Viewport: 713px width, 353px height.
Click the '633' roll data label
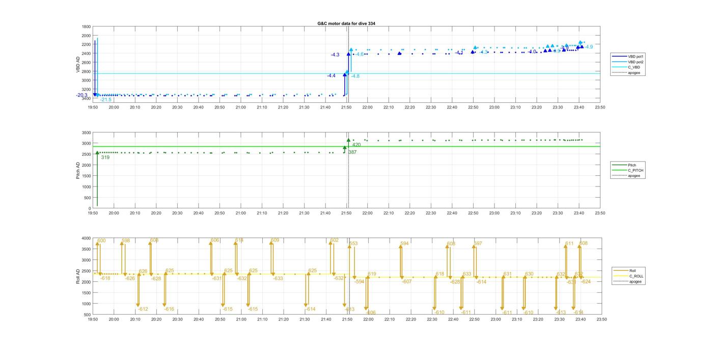coord(467,274)
